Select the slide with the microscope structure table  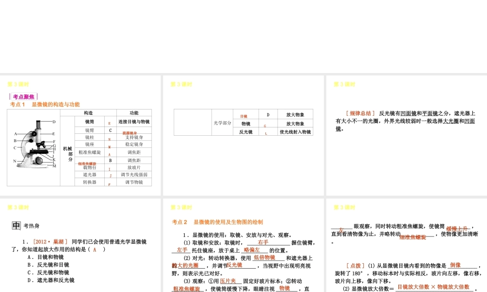(x=80, y=136)
